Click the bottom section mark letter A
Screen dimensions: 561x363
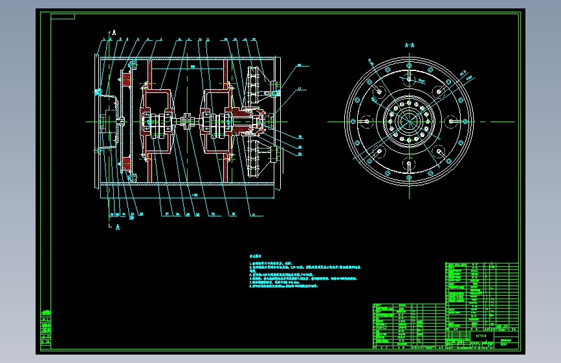point(118,227)
